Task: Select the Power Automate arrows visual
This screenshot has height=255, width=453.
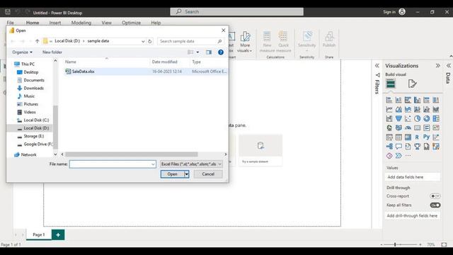Action: 398,156
